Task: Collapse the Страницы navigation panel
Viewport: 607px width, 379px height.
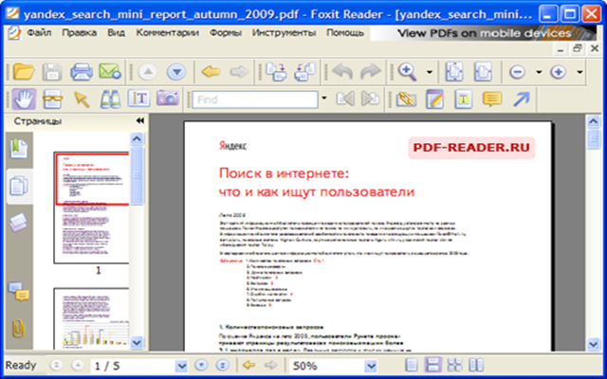Action: tap(140, 121)
